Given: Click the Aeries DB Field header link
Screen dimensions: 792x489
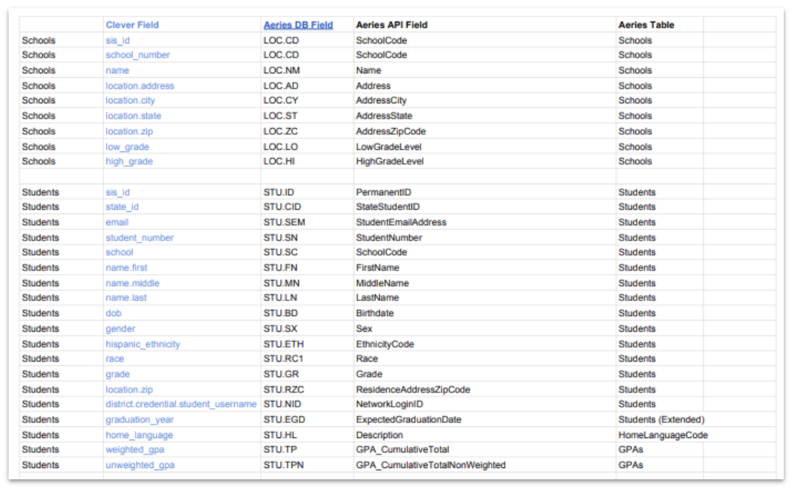Looking at the screenshot, I should click(x=298, y=25).
